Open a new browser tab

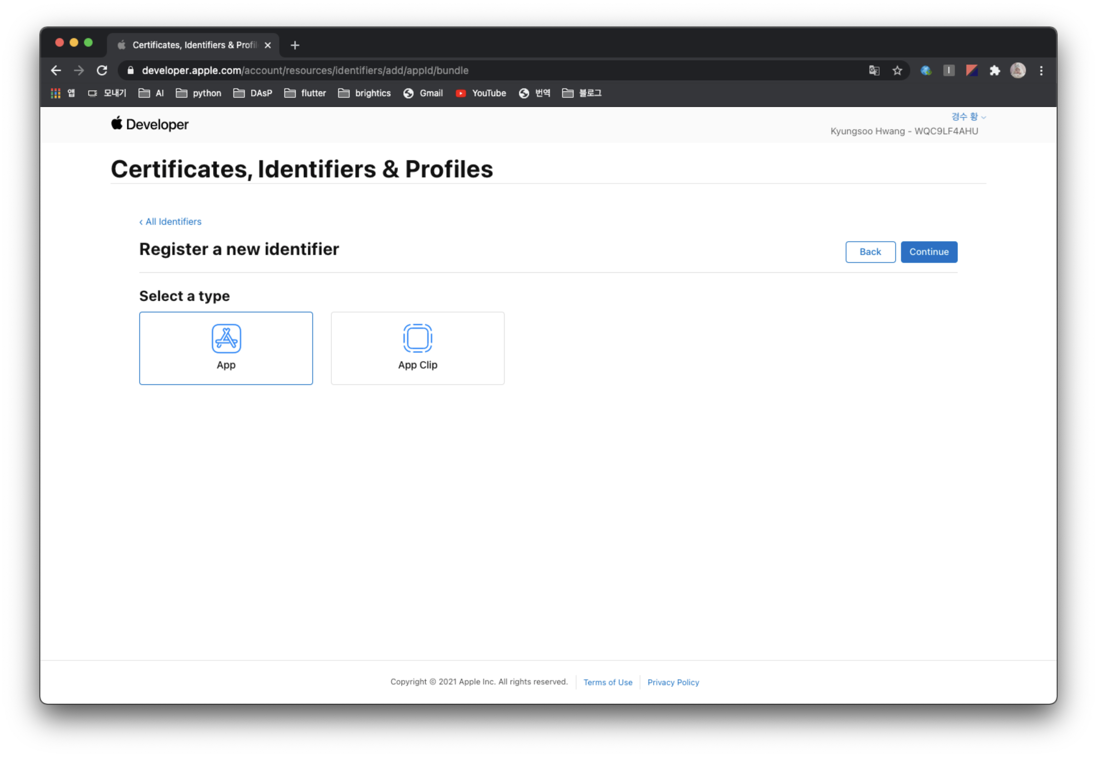coord(295,45)
